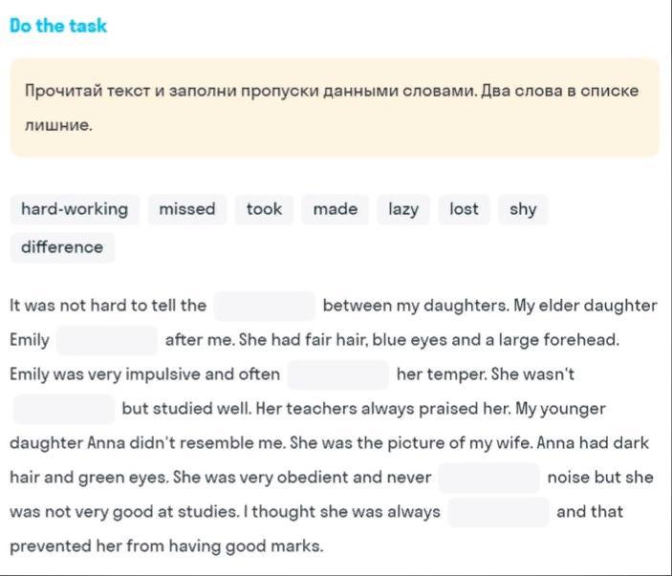Select the blank after 'she was always'

pyautogui.click(x=498, y=512)
